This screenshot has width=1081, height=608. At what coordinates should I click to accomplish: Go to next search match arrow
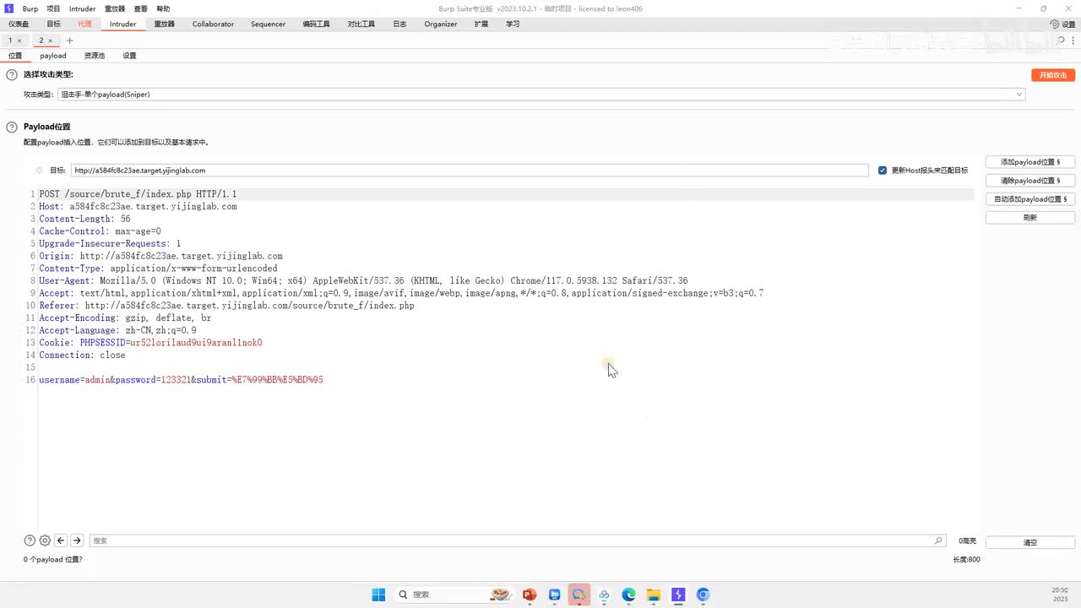[77, 540]
